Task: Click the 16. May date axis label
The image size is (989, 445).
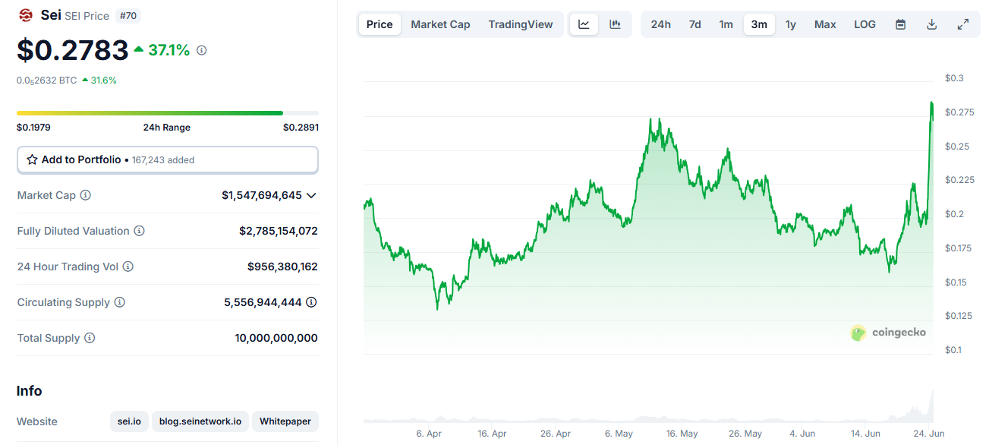Action: point(682,434)
